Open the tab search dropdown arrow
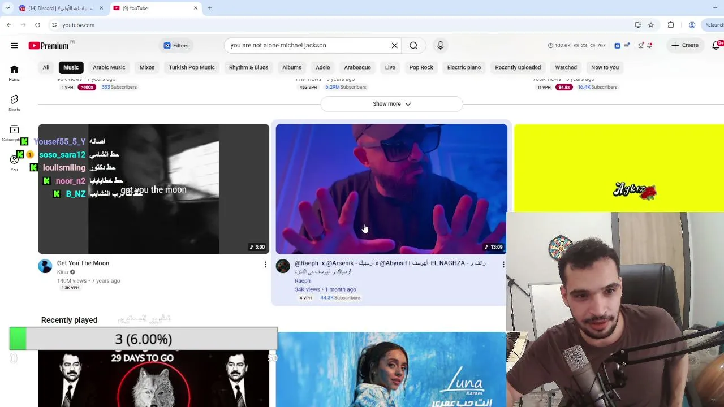724x407 pixels. point(7,8)
